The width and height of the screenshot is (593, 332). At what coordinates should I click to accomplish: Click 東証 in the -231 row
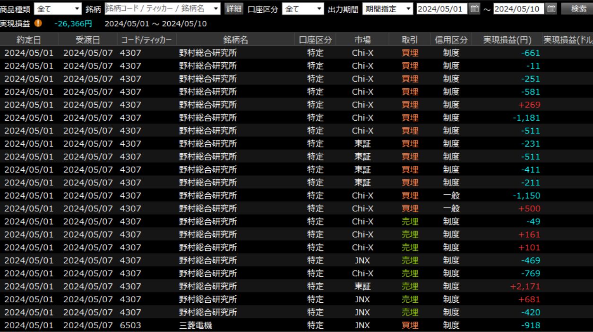coord(362,144)
